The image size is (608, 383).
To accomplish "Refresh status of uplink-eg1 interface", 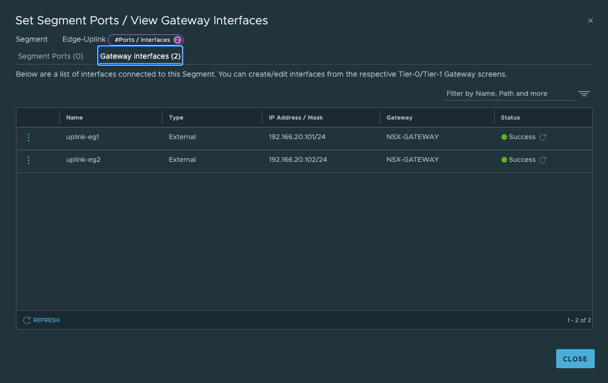I will tap(543, 137).
